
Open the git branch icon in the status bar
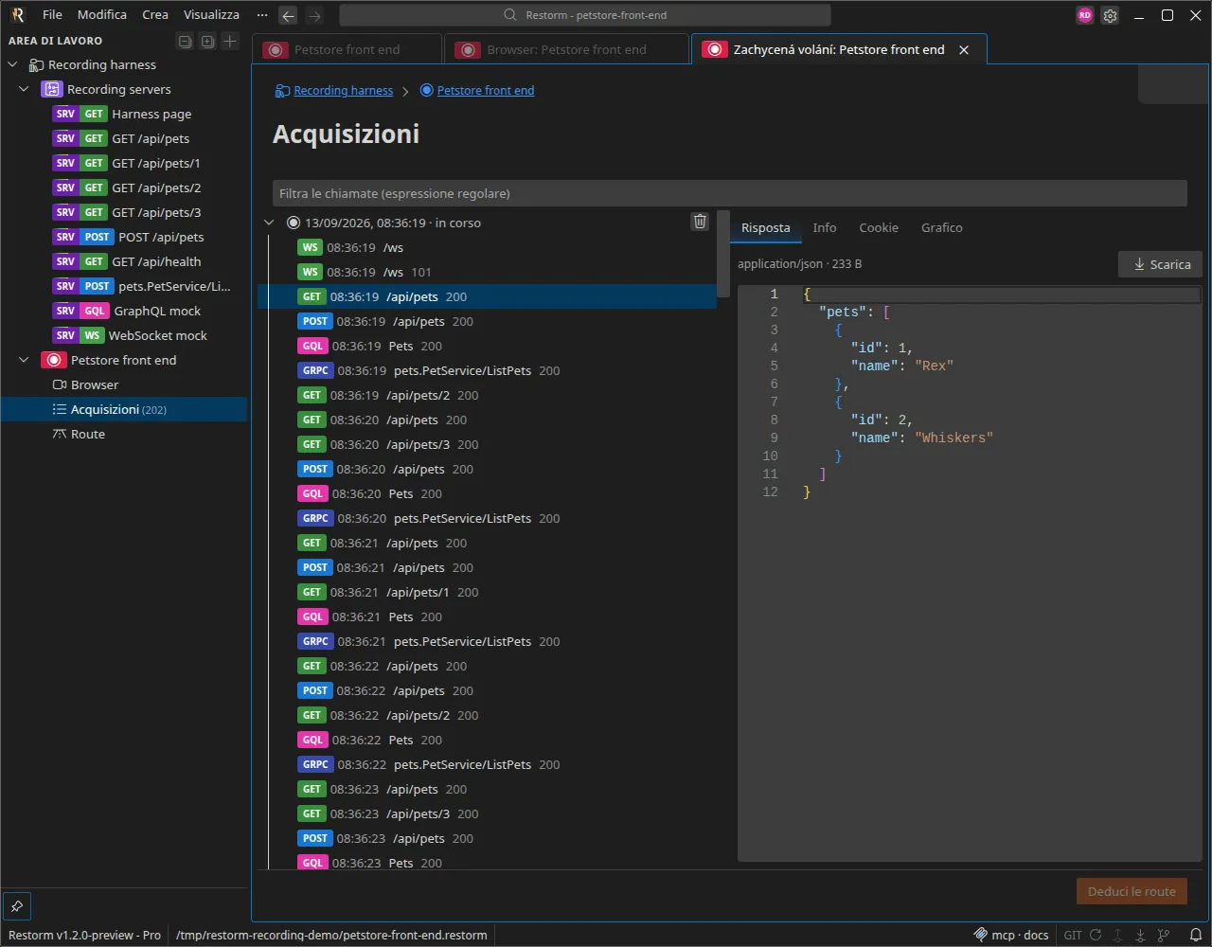1164,935
